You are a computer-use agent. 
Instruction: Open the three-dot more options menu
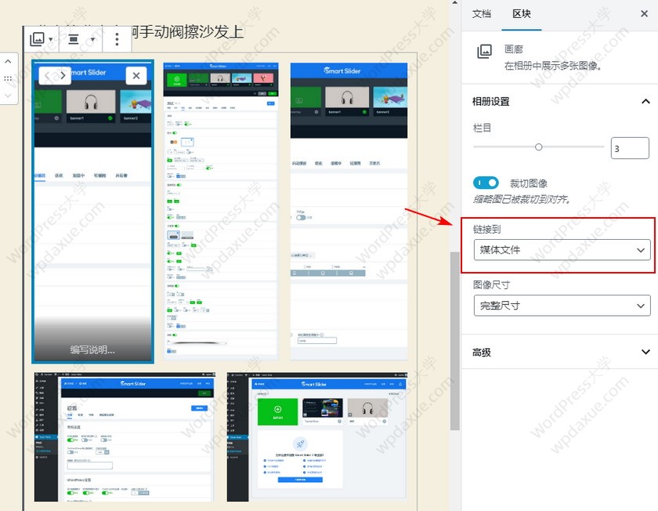coord(117,39)
